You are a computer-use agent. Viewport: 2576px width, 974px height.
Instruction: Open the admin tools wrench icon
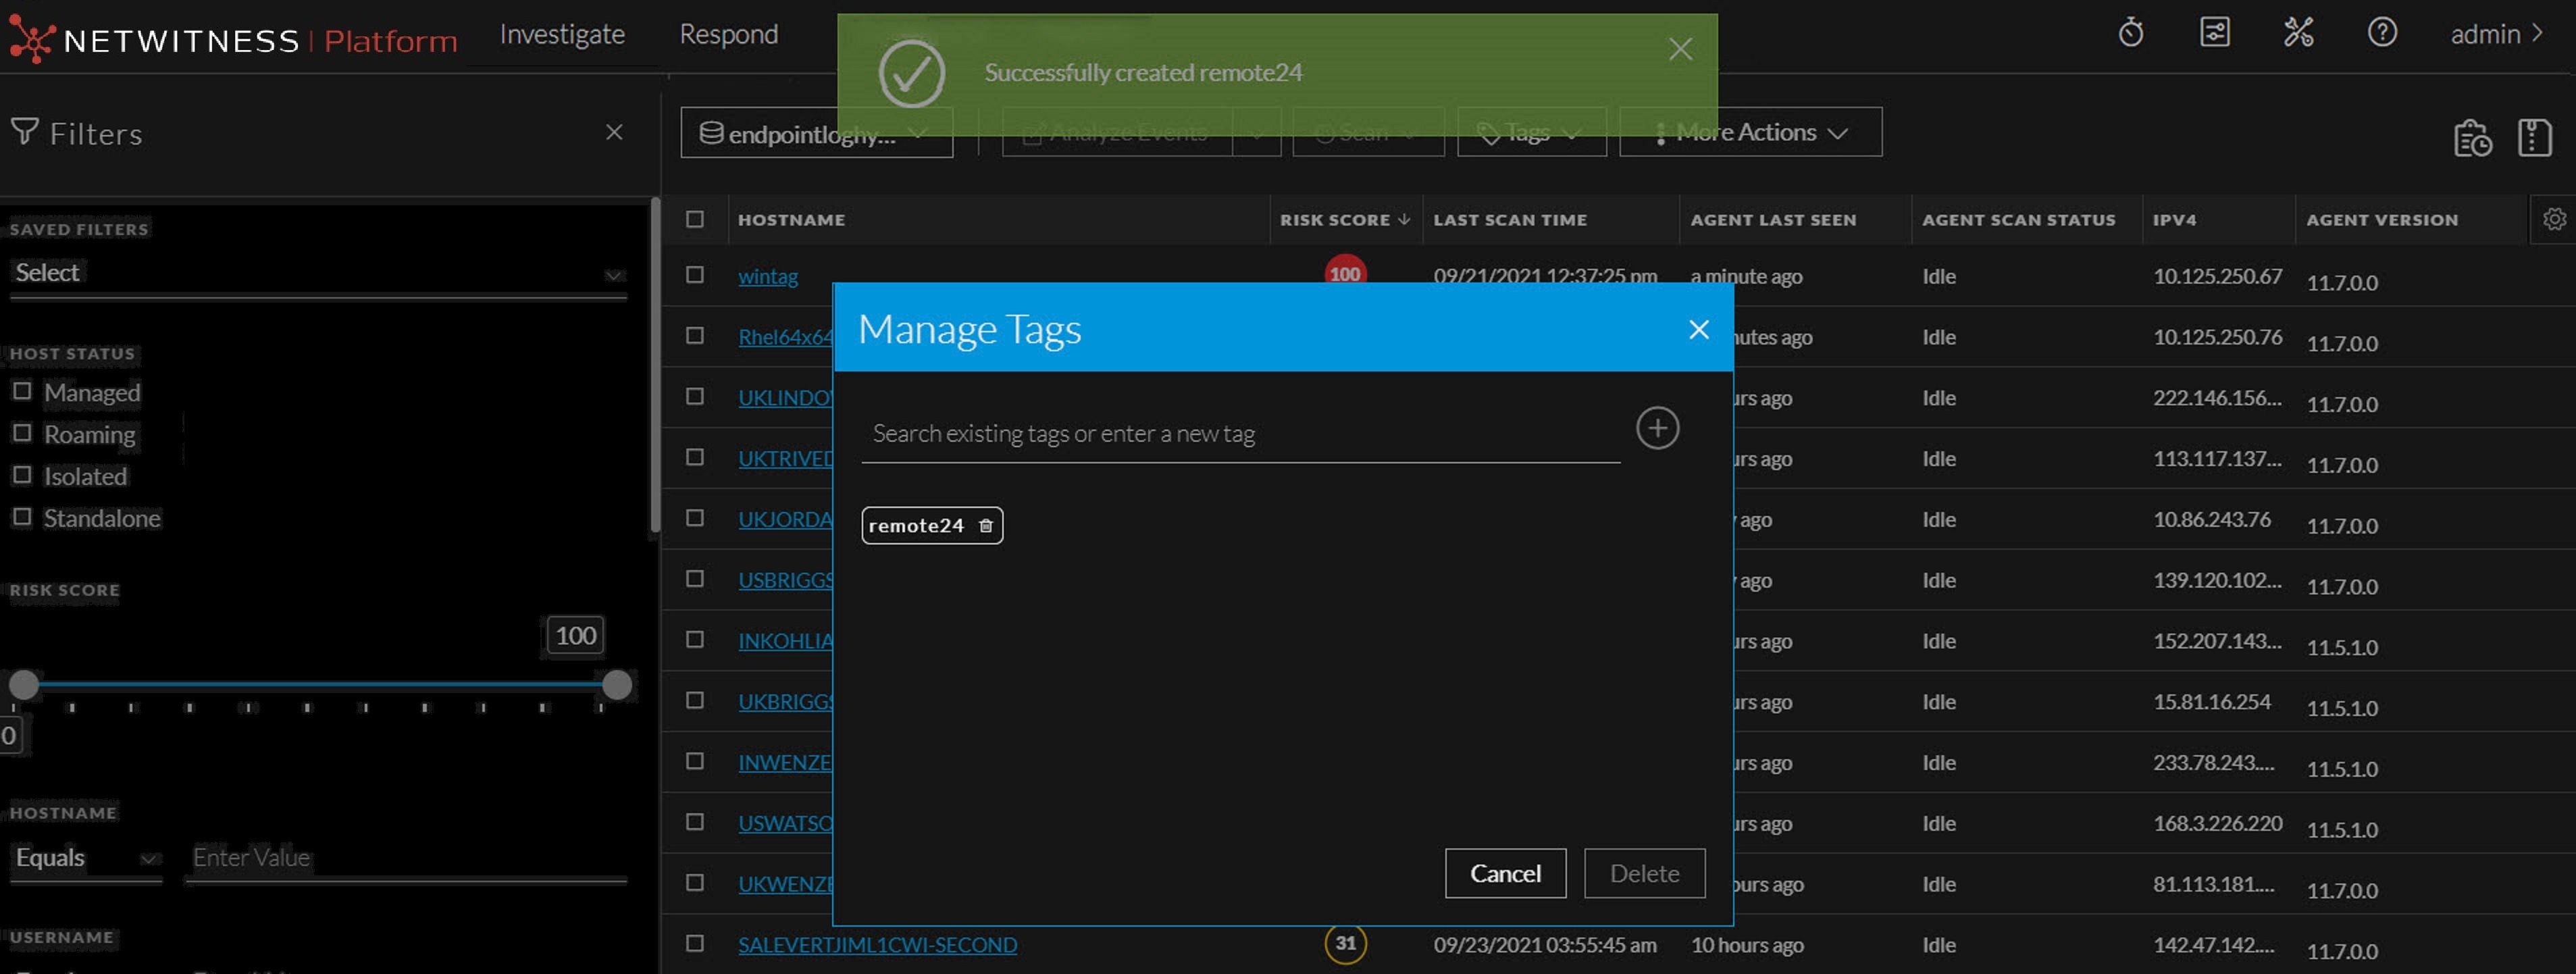click(2298, 34)
